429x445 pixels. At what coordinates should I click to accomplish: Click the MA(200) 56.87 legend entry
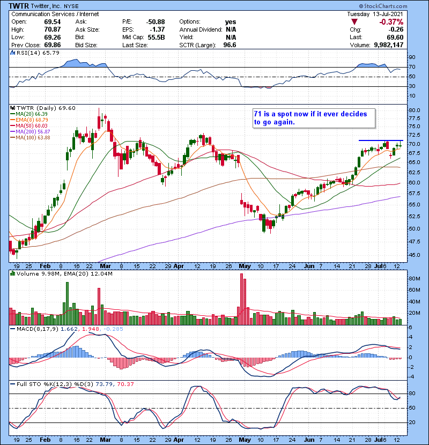click(x=30, y=132)
